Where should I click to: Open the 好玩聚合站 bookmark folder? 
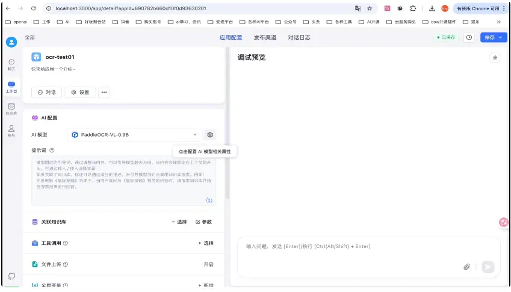pyautogui.click(x=91, y=22)
